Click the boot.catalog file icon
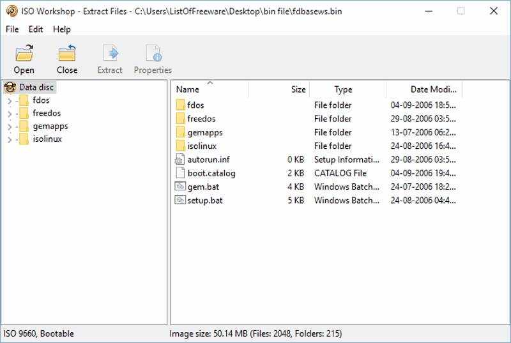The width and height of the screenshot is (511, 343). pyautogui.click(x=180, y=173)
